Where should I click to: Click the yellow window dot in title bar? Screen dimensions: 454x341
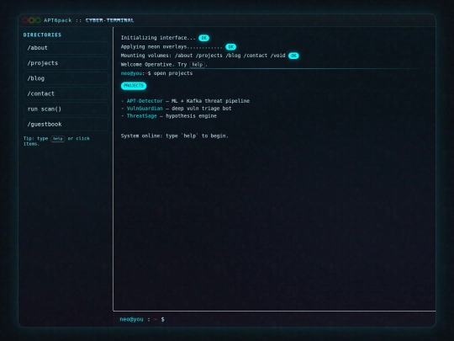(32, 20)
